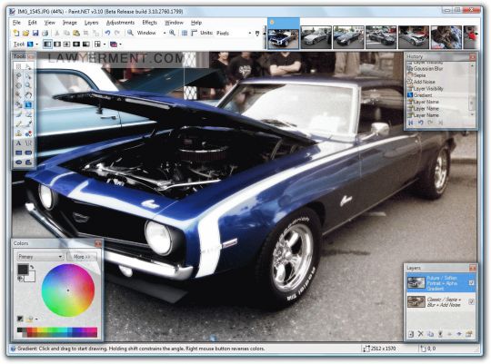Open the Image menu
491x364 pixels.
tap(69, 23)
